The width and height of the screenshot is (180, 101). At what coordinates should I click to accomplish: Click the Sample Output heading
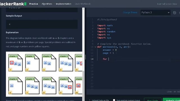14,16
